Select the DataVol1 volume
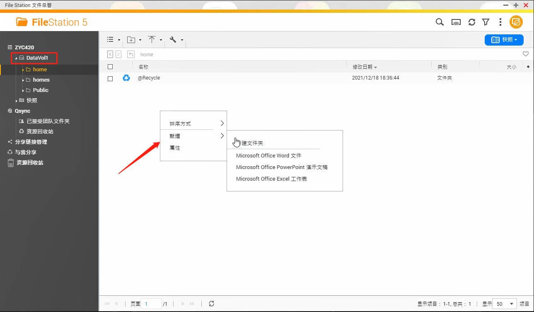 pos(37,58)
